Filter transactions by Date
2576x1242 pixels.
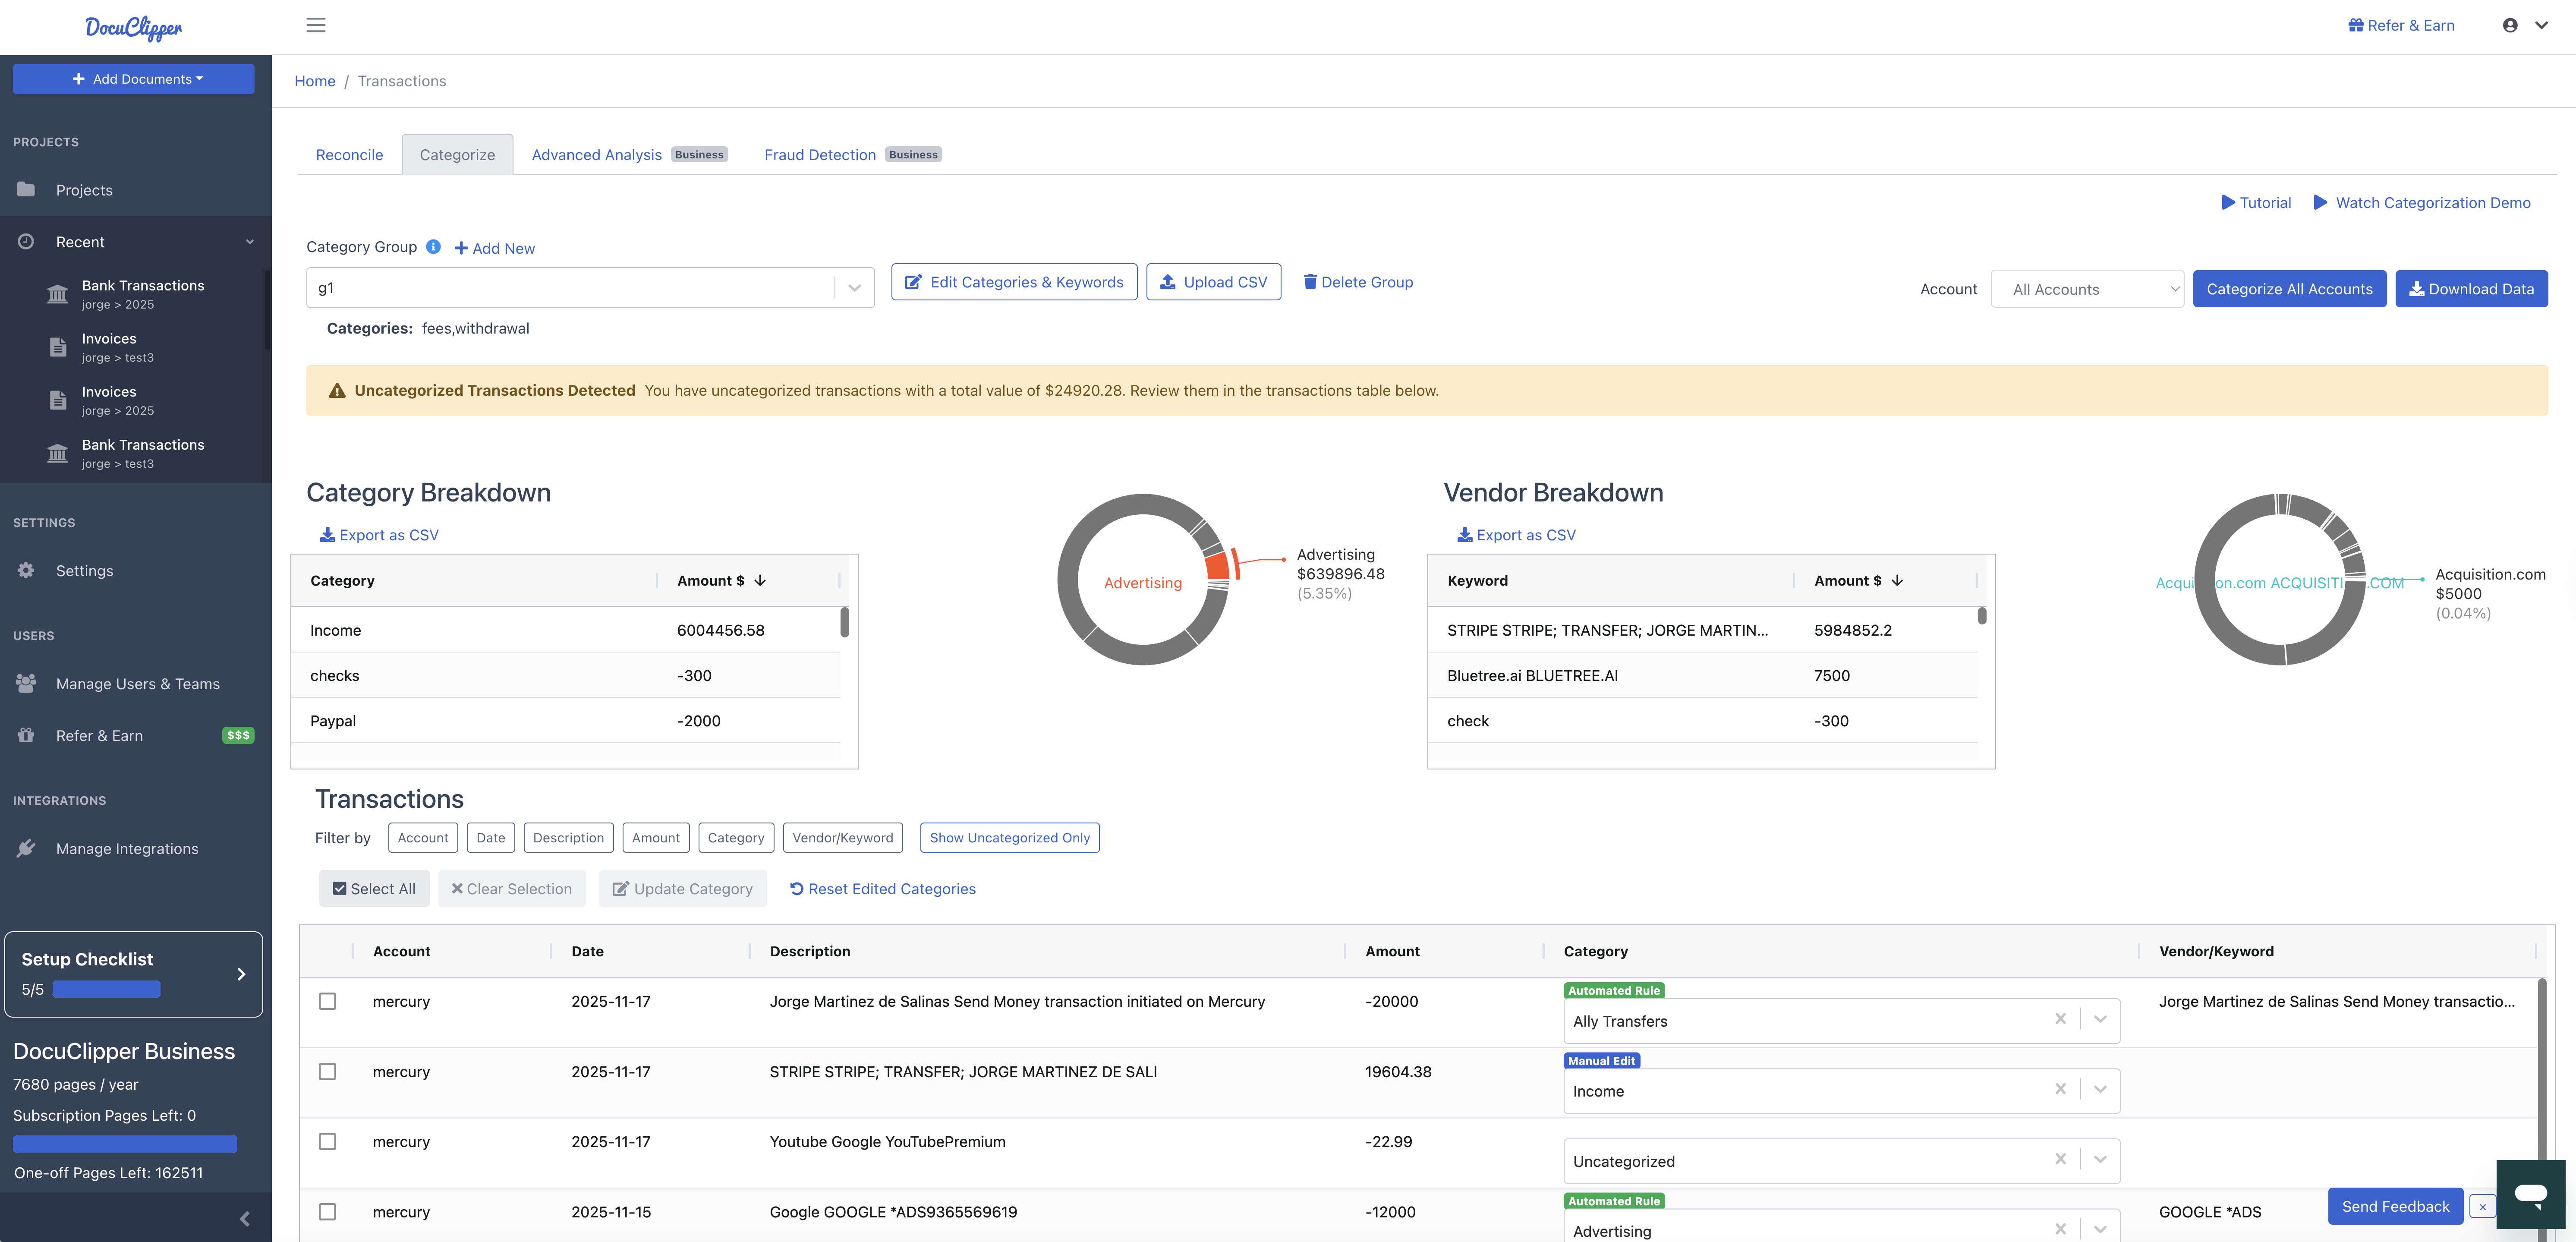click(x=490, y=838)
